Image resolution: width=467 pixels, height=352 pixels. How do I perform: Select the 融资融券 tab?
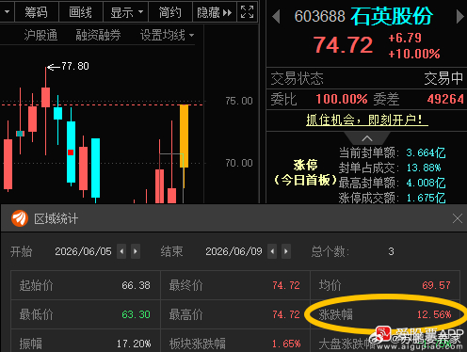click(x=98, y=35)
